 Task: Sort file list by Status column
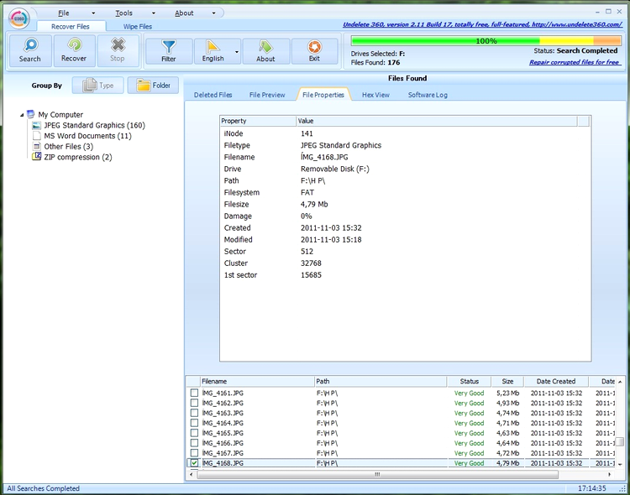[x=469, y=382]
